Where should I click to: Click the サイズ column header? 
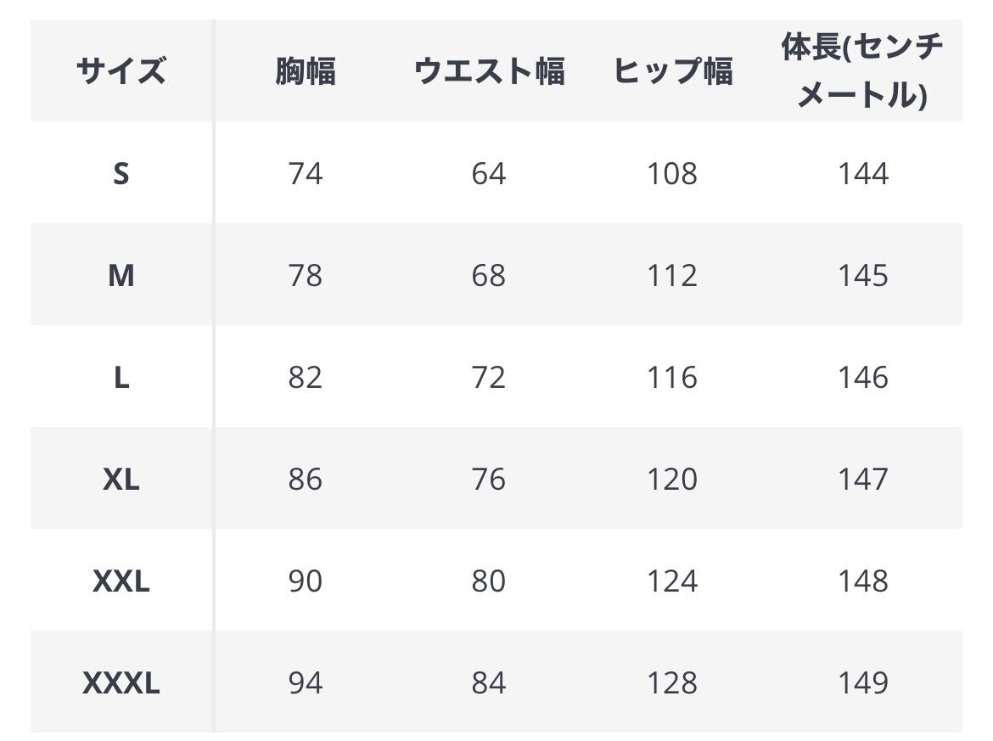[x=121, y=71]
